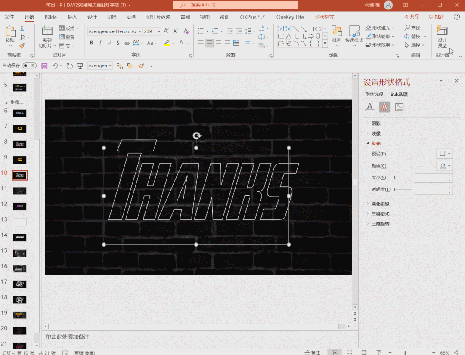This screenshot has height=355, width=465.
Task: Switch to the Design tab
Action: 92,17
